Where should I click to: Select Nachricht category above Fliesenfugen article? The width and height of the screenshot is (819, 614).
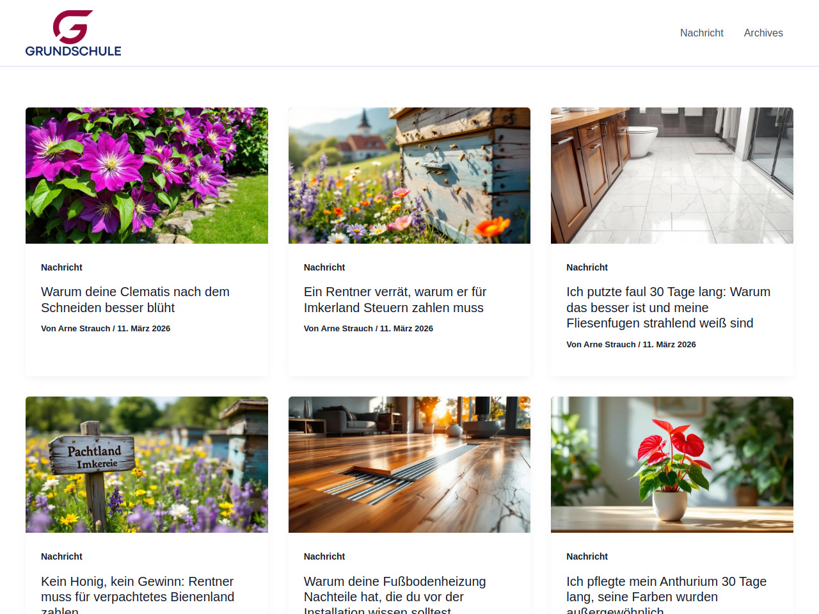coord(587,267)
